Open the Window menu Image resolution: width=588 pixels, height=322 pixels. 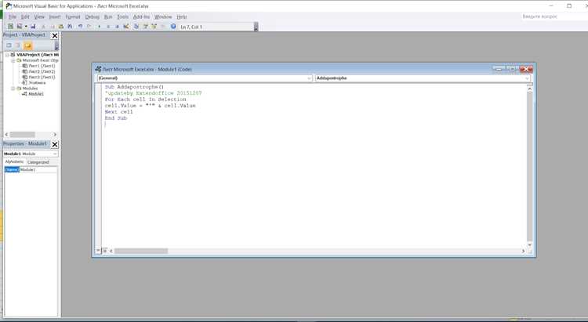coord(163,17)
